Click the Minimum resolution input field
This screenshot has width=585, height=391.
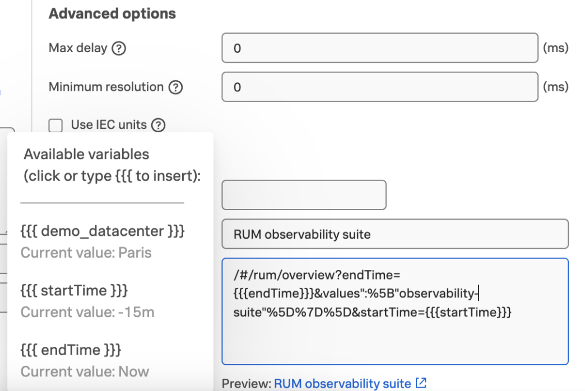[380, 87]
